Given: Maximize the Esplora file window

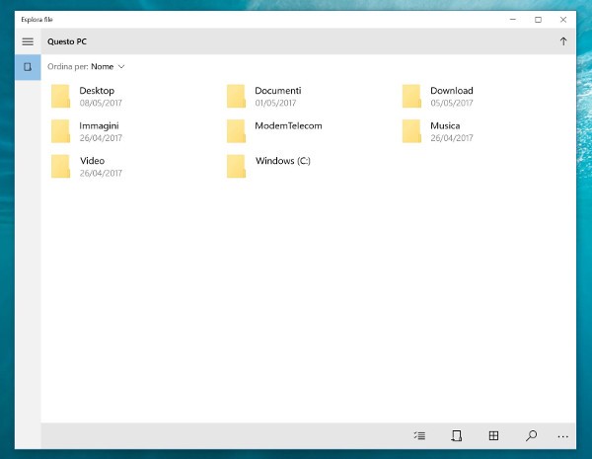Looking at the screenshot, I should click(x=538, y=19).
